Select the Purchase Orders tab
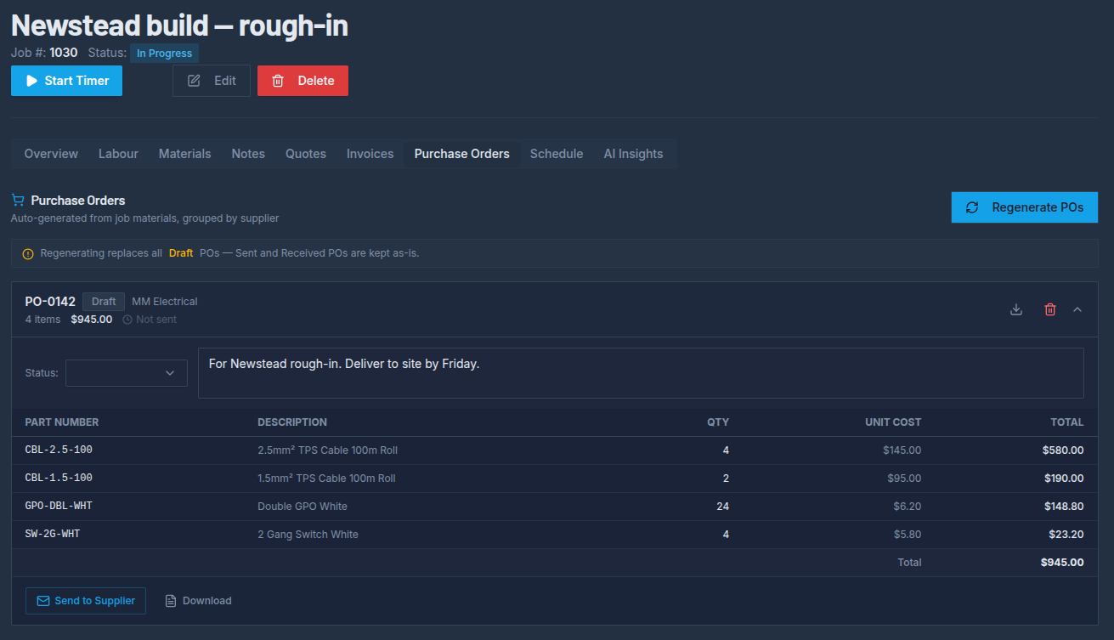The width and height of the screenshot is (1114, 640). pos(462,154)
